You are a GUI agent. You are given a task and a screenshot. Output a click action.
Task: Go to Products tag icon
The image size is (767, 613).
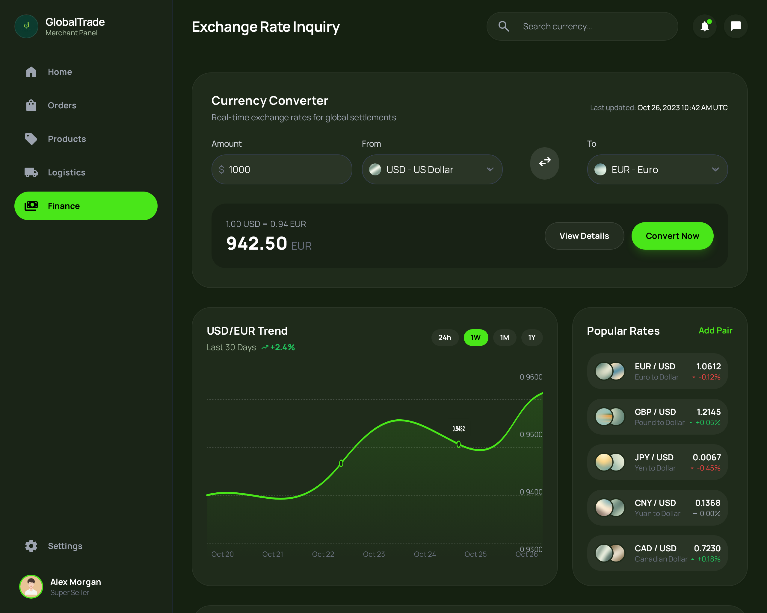coord(31,139)
